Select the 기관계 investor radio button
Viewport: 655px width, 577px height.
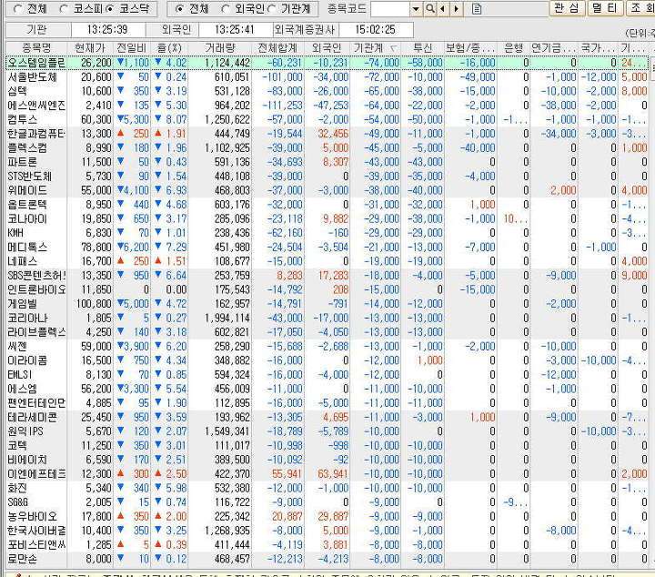tap(272, 9)
